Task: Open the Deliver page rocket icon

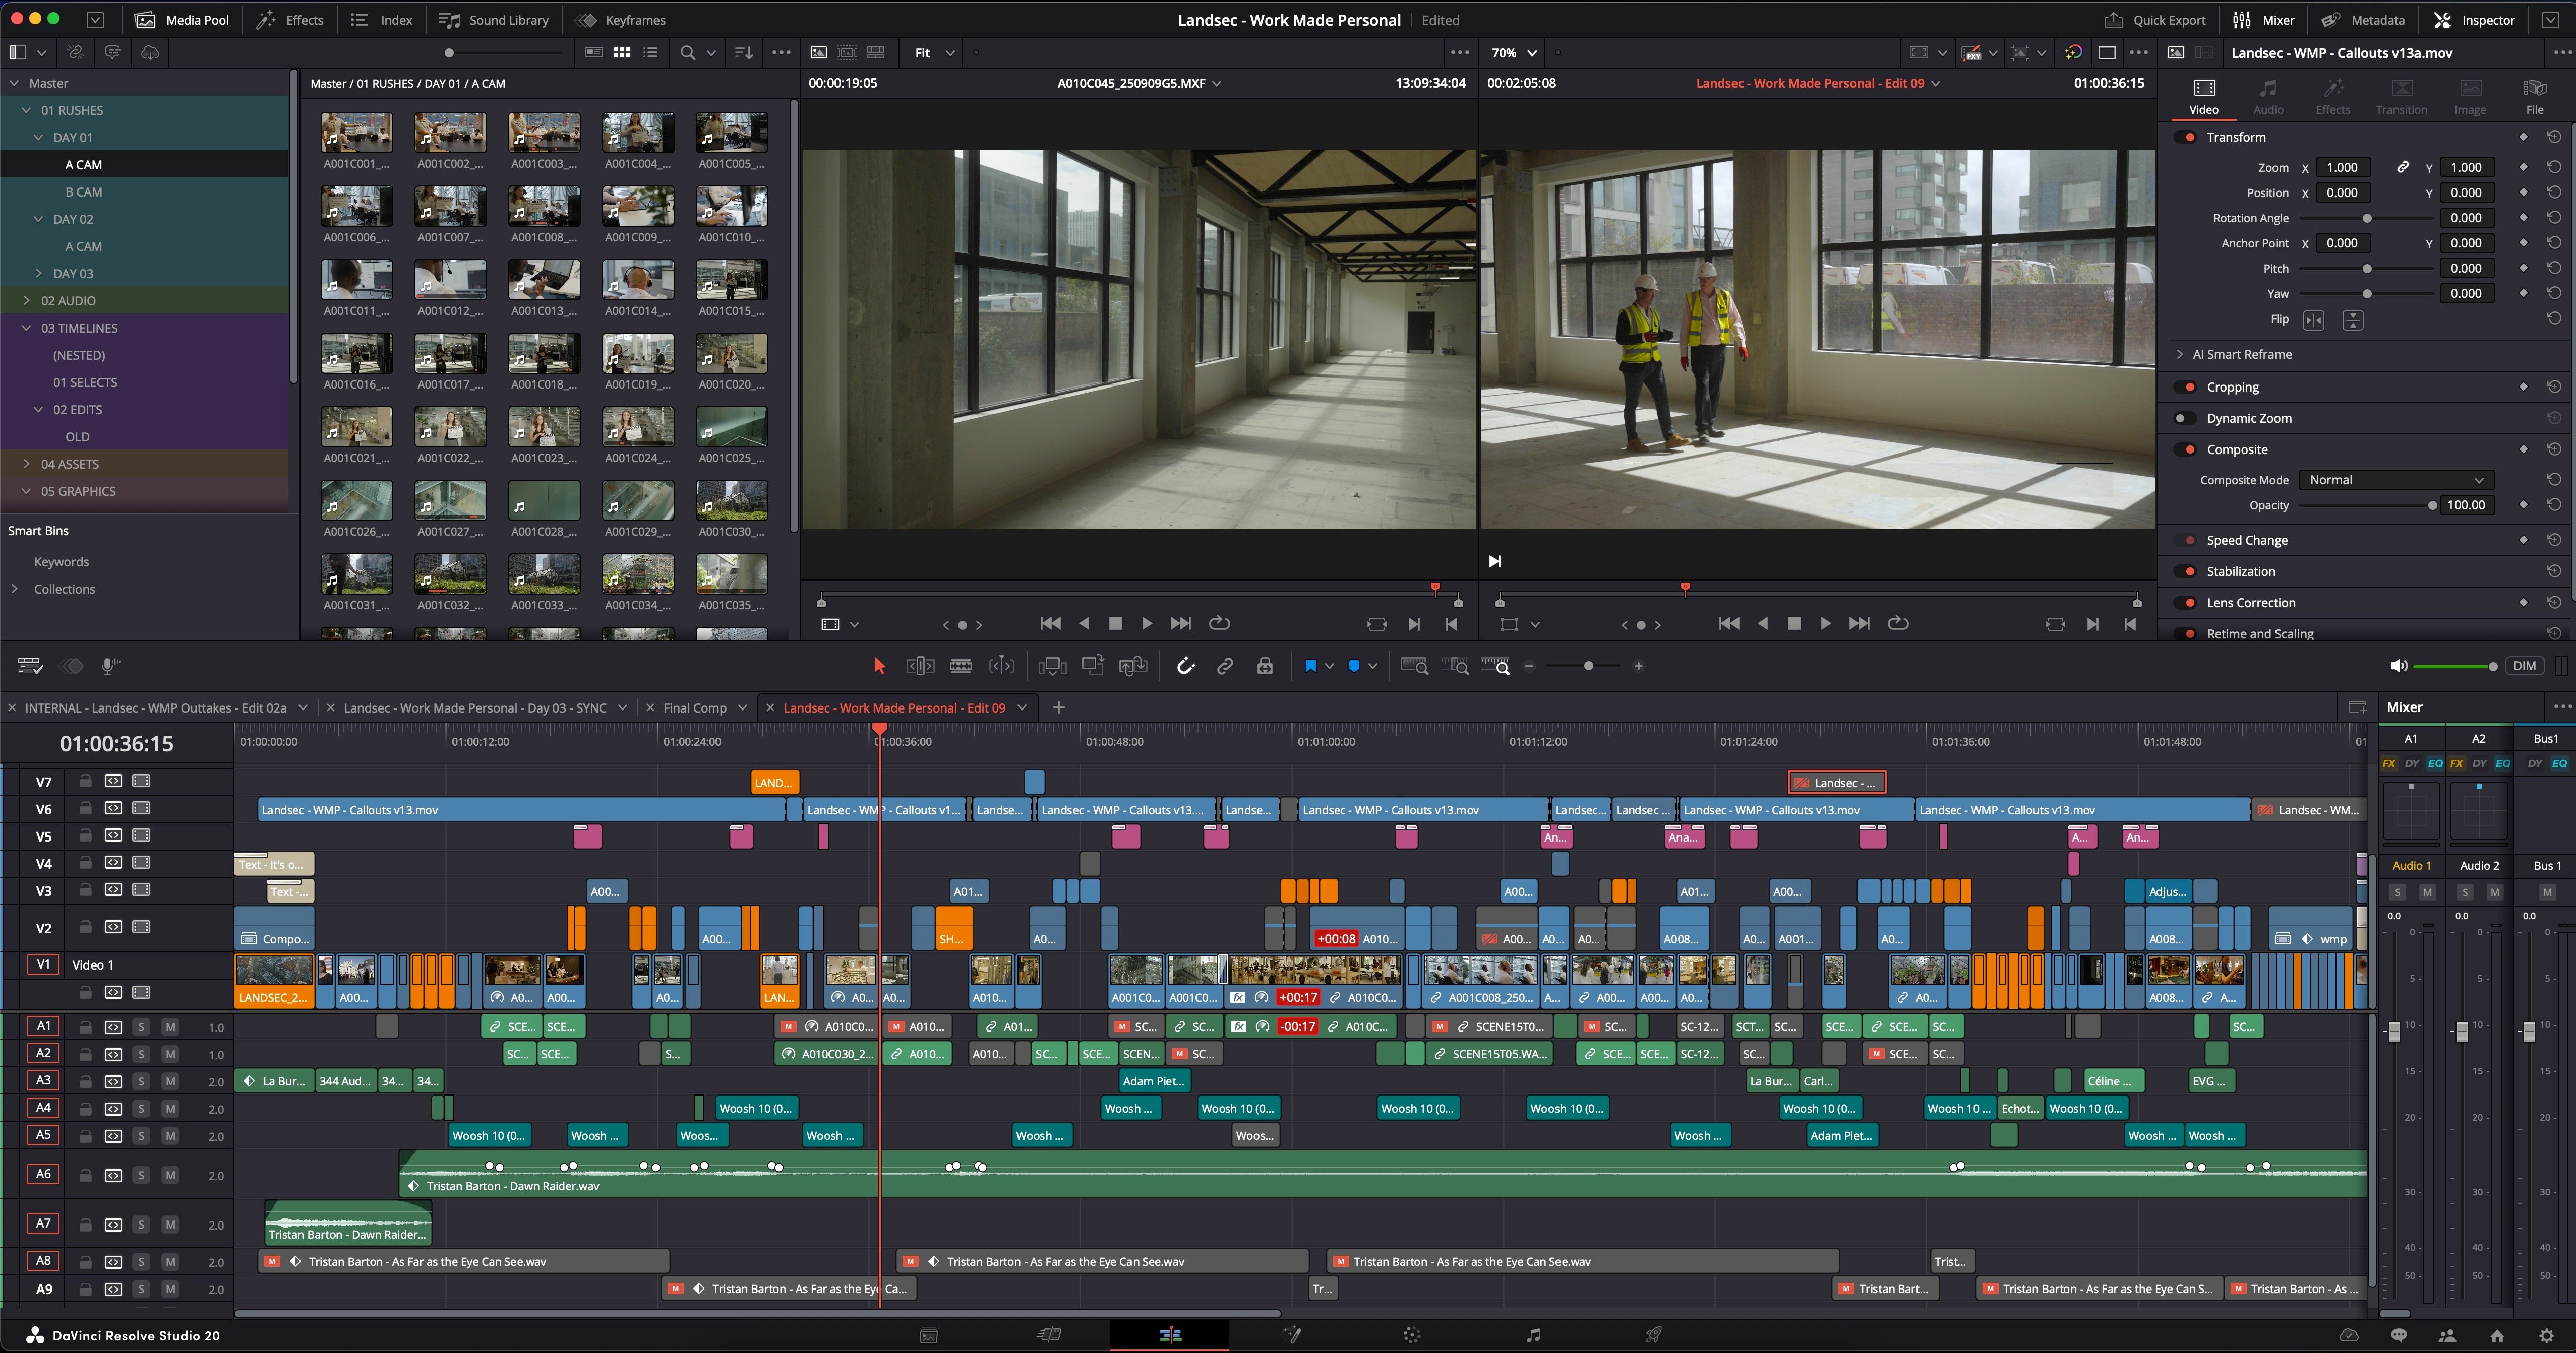Action: click(x=1654, y=1335)
